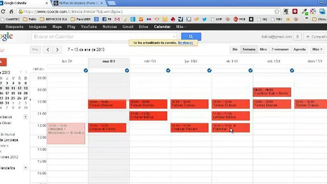Open Planchar event on Friday

click(x=231, y=128)
